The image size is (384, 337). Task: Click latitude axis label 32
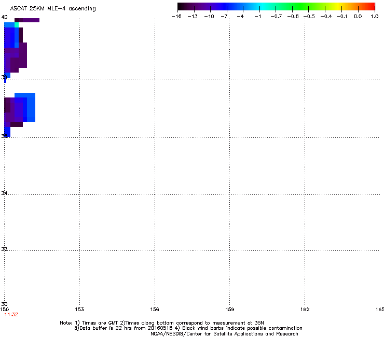pyautogui.click(x=4, y=249)
